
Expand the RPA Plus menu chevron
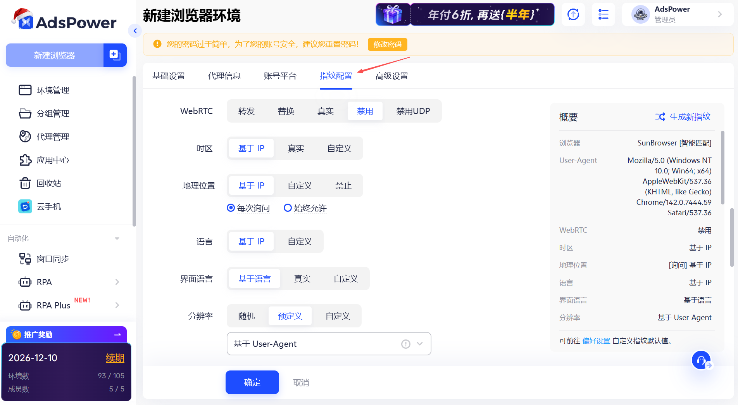click(117, 305)
